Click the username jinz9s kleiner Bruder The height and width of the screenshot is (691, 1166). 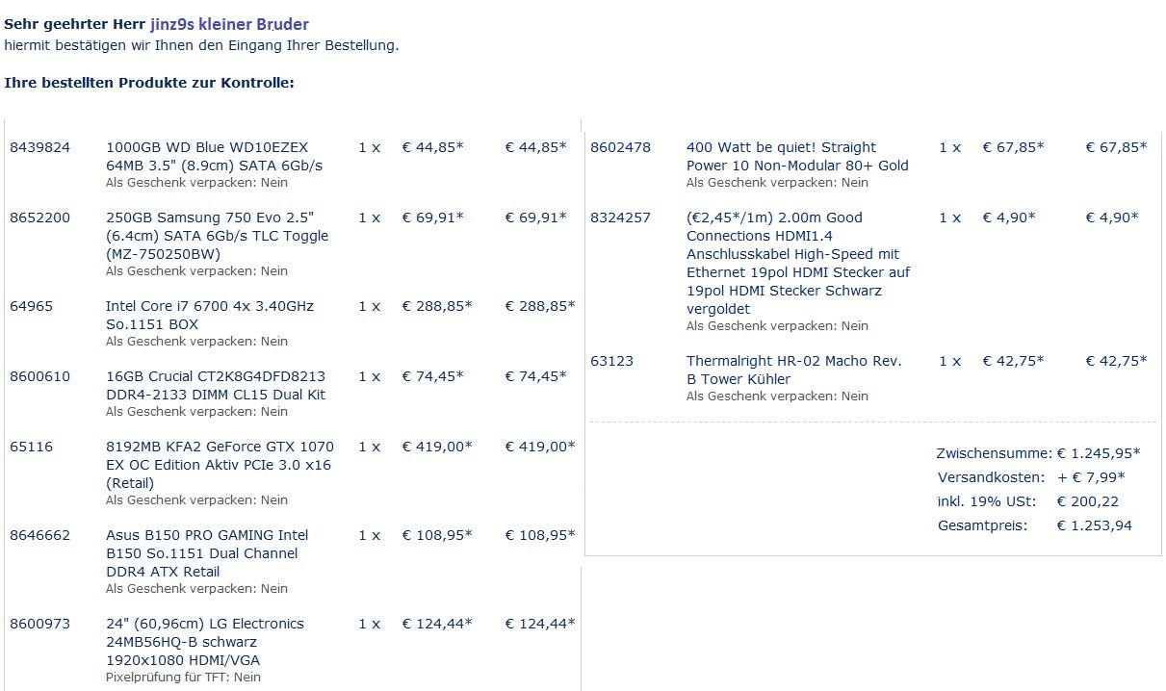click(x=229, y=25)
